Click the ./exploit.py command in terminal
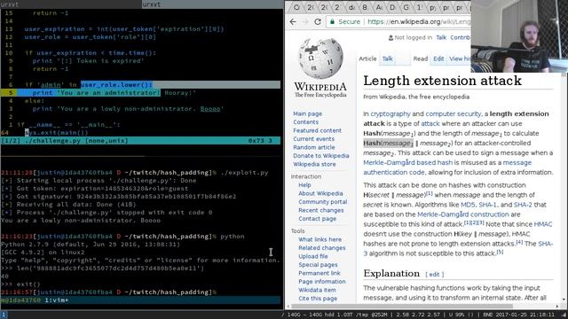 (x=244, y=173)
